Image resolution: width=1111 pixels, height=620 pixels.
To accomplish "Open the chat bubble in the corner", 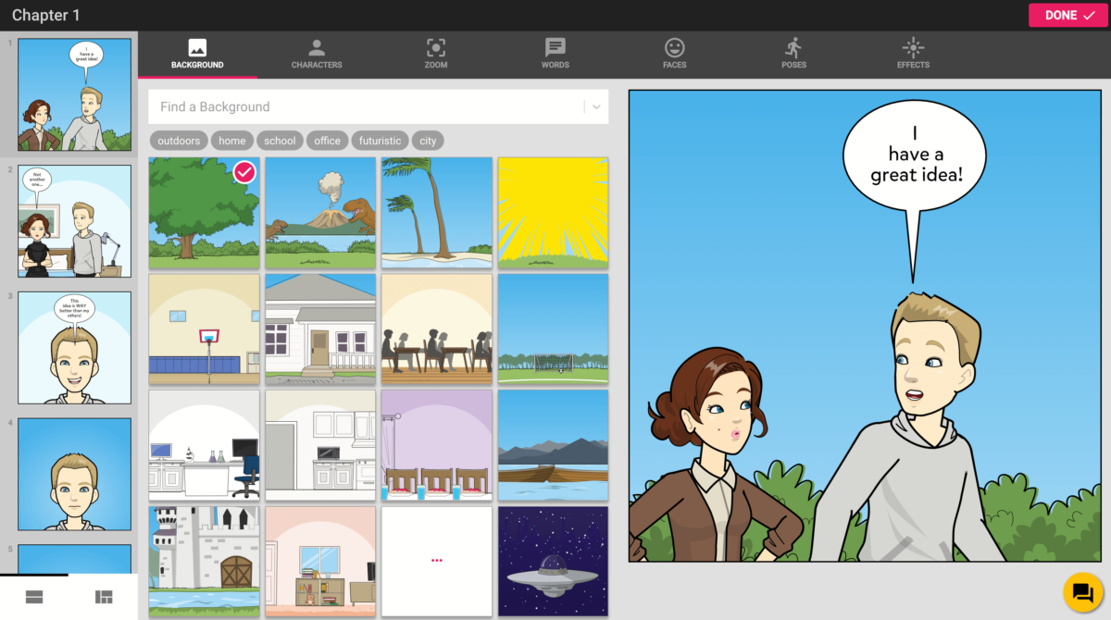I will 1081,590.
